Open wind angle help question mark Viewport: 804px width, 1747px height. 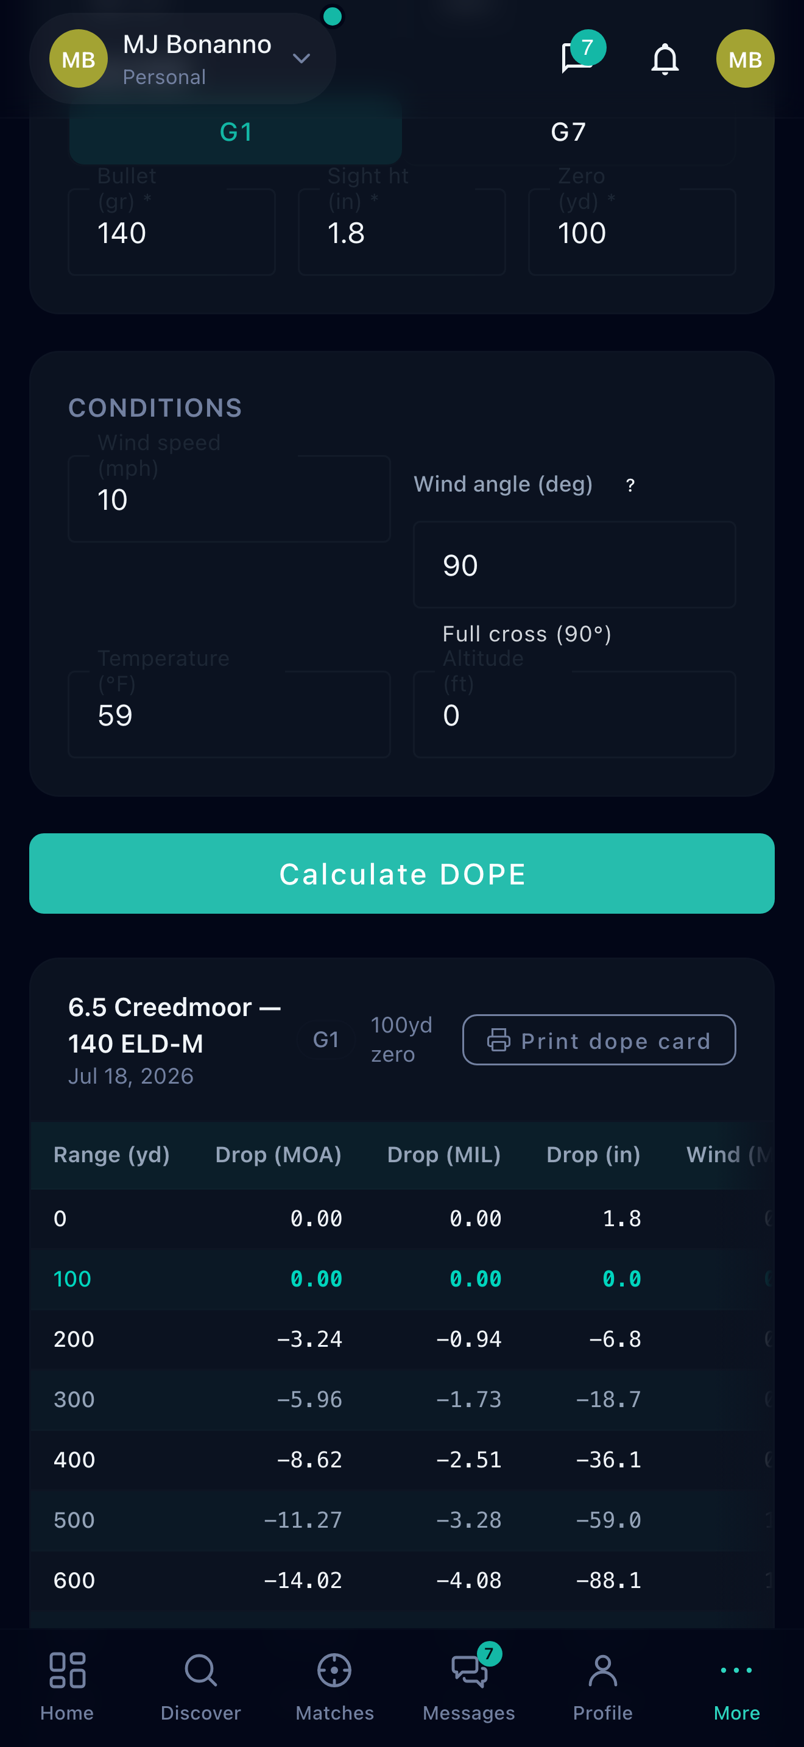(630, 485)
